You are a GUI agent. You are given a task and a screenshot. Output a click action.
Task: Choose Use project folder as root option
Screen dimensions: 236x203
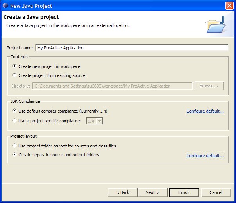point(15,146)
